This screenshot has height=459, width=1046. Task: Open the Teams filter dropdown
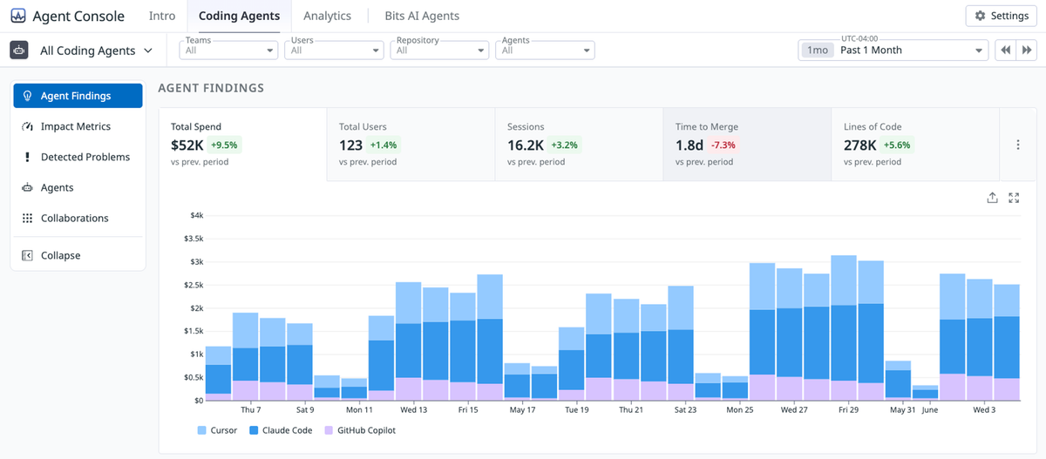(x=228, y=51)
